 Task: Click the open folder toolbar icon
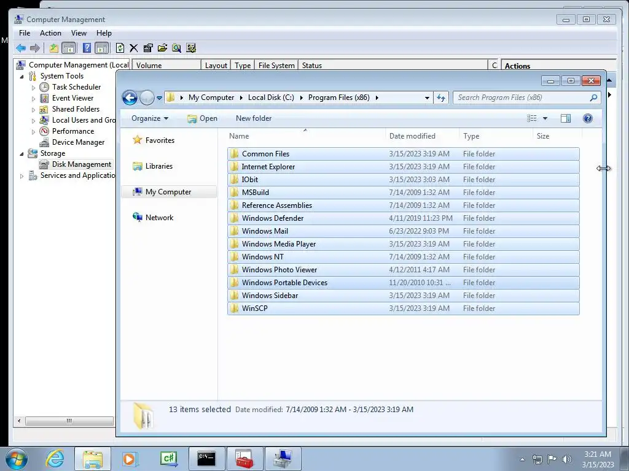coord(162,48)
